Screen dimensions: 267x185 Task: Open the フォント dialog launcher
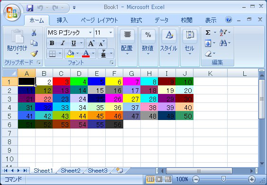tap(112, 63)
